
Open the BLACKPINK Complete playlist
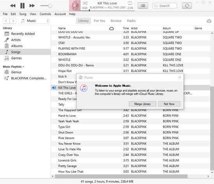25,78
